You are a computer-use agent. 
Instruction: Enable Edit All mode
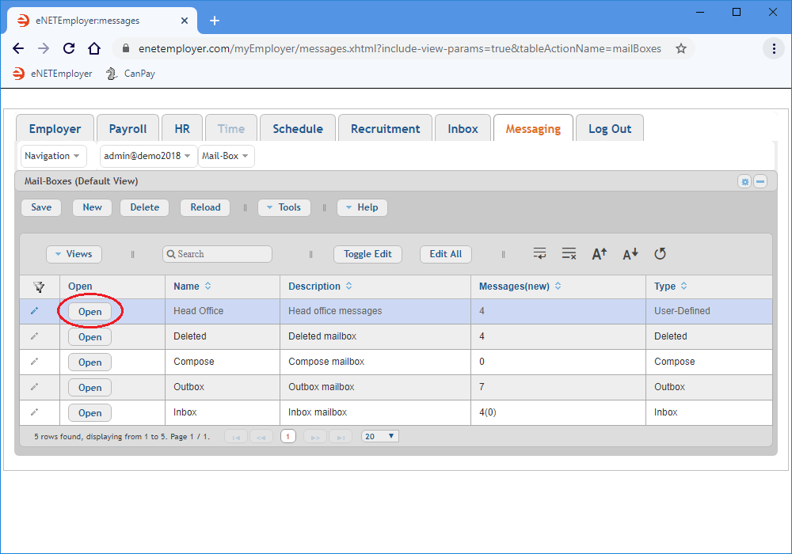[445, 254]
